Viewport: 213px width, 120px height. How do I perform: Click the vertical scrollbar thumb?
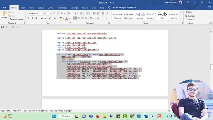[212, 67]
